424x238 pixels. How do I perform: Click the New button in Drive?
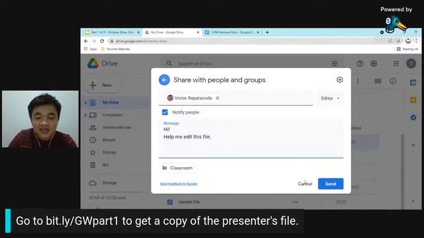click(x=103, y=85)
